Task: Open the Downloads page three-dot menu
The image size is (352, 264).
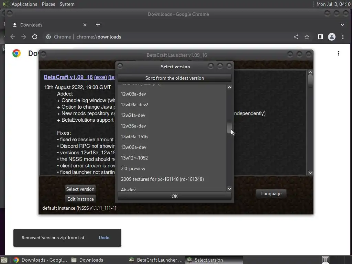Action: coord(339,53)
